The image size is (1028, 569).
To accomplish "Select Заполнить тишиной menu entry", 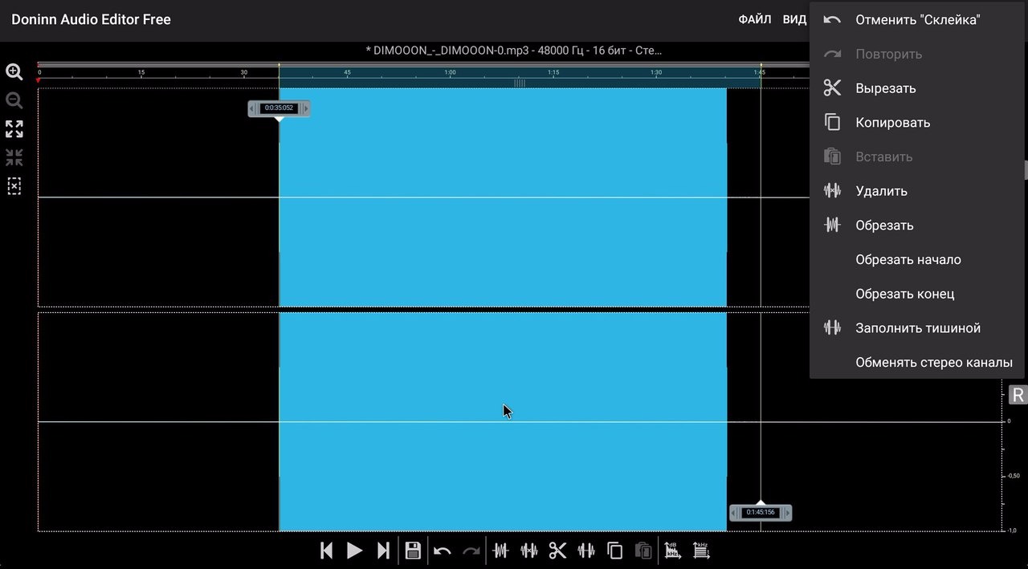I will [x=917, y=328].
